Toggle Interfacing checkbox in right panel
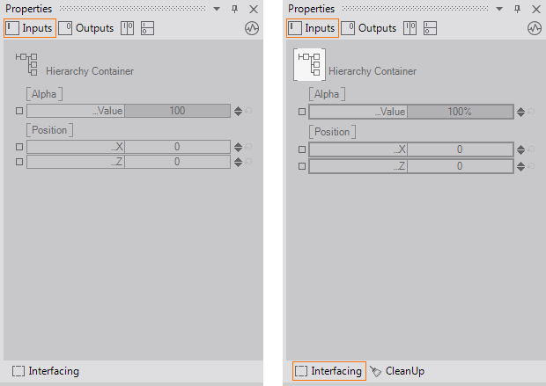Image resolution: width=546 pixels, height=386 pixels. click(301, 371)
